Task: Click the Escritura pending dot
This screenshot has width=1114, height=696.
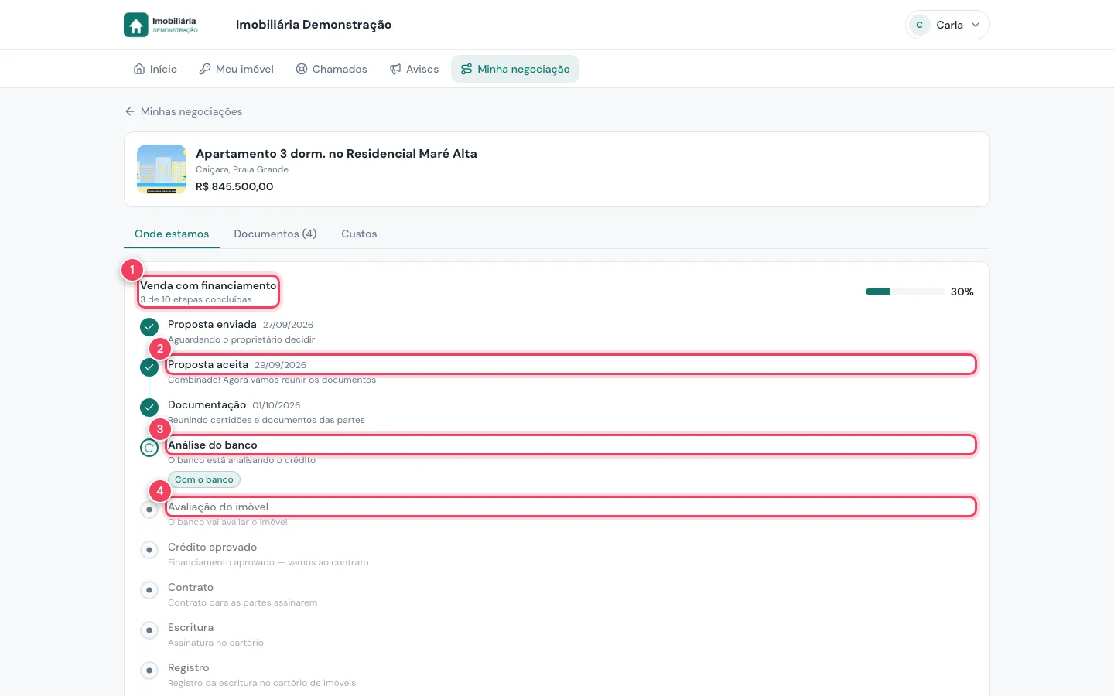Action: coord(149,629)
